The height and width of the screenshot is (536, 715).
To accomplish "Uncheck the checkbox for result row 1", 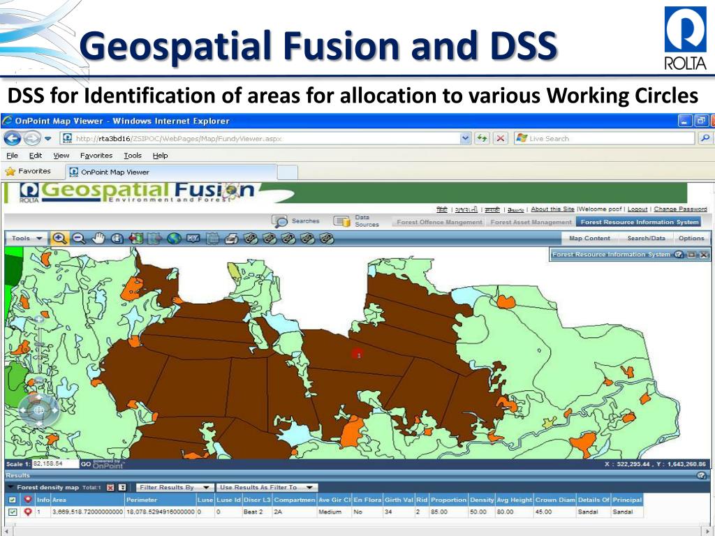I will pyautogui.click(x=12, y=512).
